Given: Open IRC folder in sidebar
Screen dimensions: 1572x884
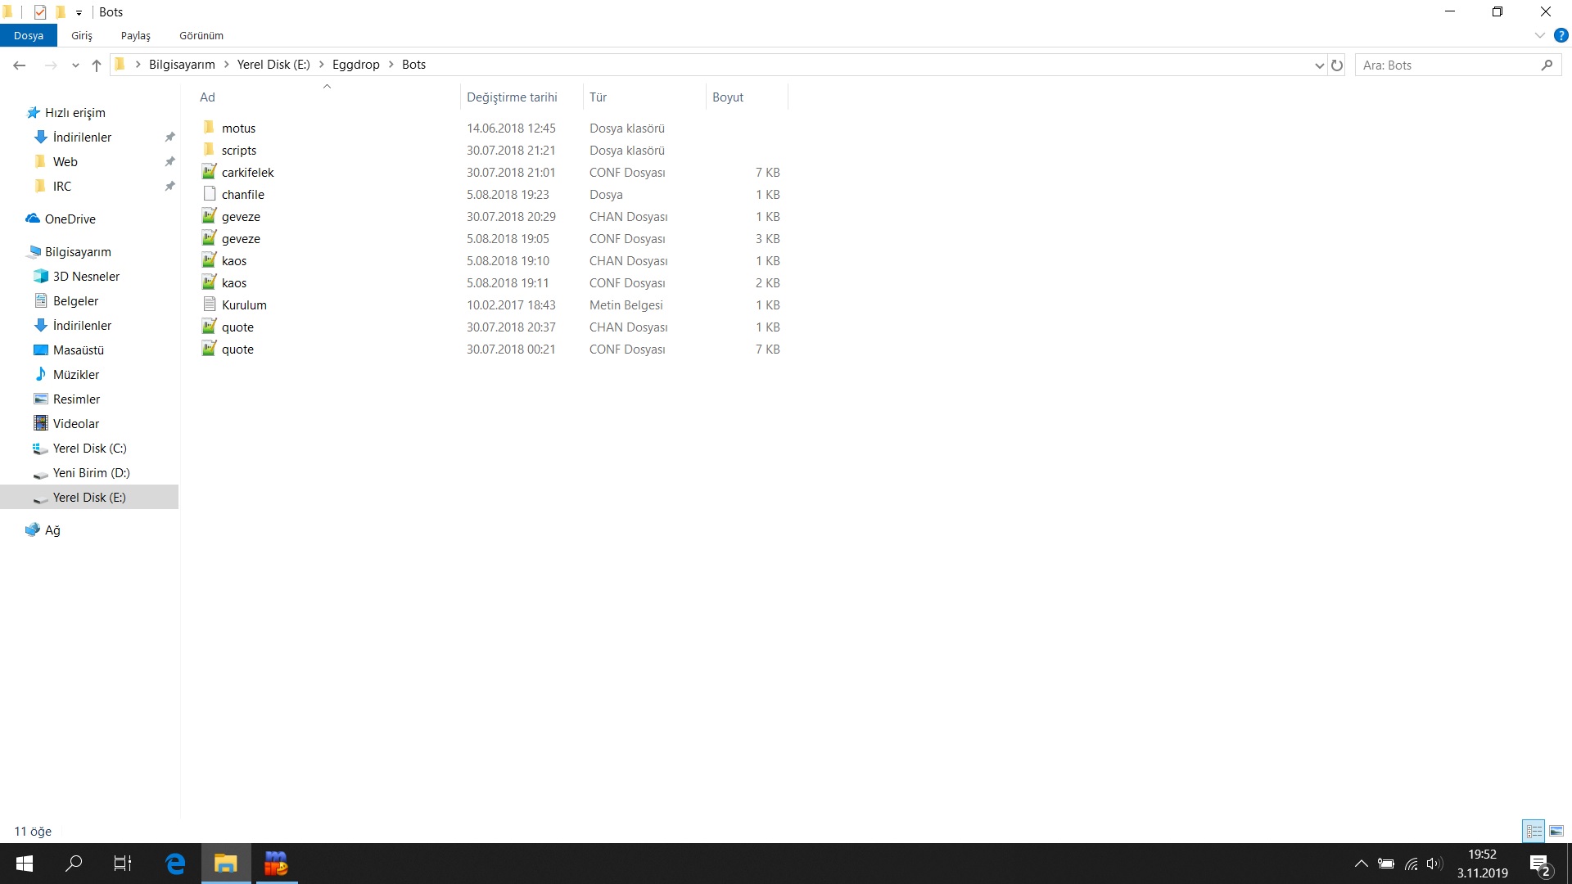Looking at the screenshot, I should point(61,187).
